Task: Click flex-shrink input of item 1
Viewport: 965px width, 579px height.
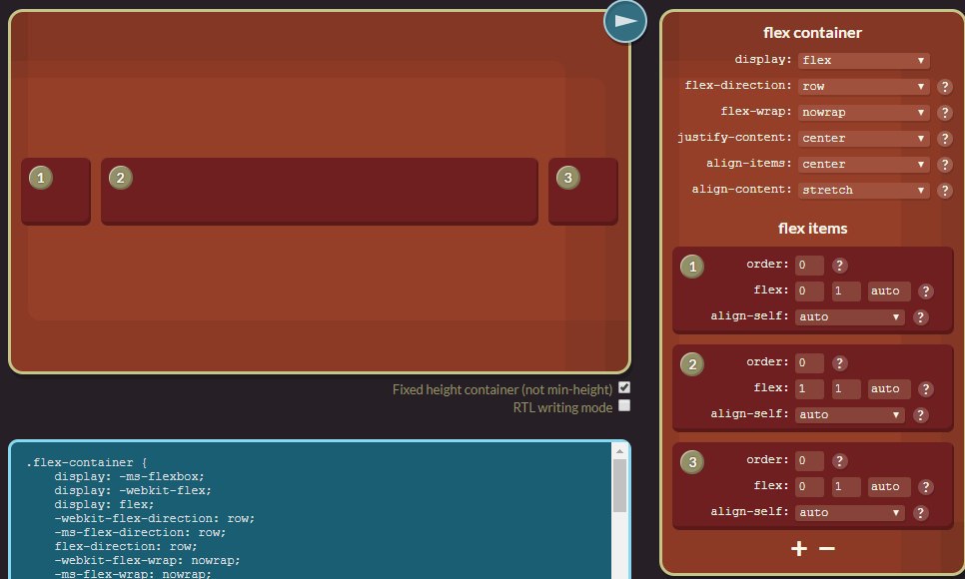Action: [x=845, y=291]
